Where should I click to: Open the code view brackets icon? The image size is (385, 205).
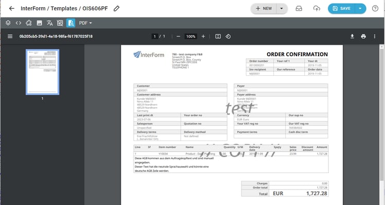click(x=19, y=23)
